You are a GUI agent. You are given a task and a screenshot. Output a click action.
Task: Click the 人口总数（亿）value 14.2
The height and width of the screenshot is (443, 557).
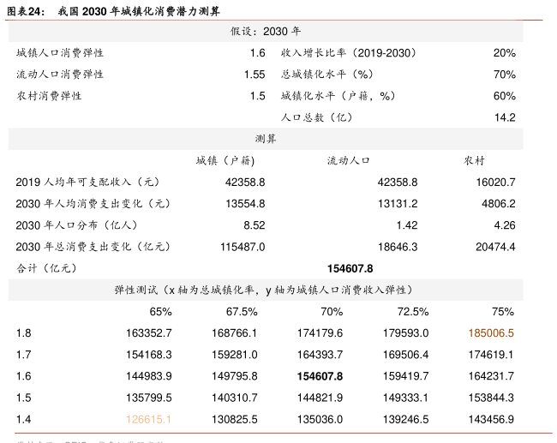tap(504, 117)
